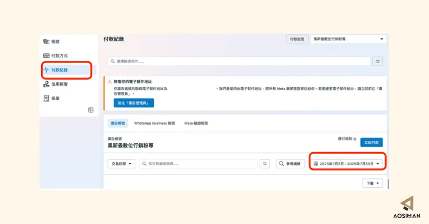
Task: Open 付款紀錄 activity pulse icon
Action: pos(46,70)
